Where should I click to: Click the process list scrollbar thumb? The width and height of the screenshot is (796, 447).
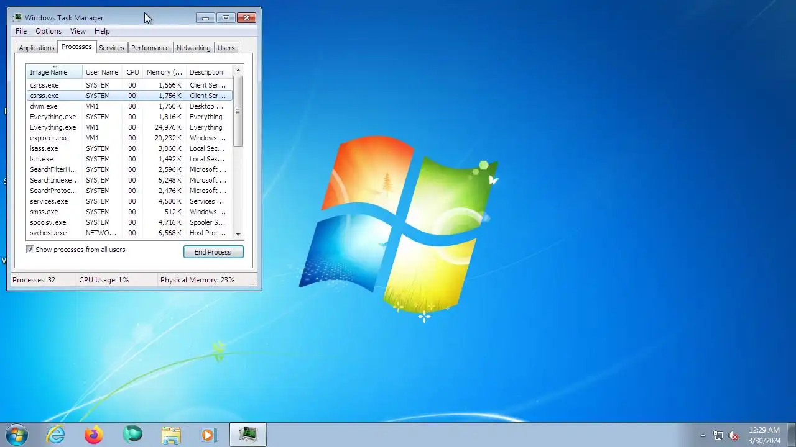pyautogui.click(x=238, y=111)
